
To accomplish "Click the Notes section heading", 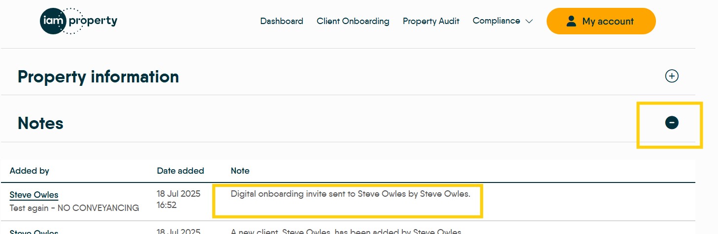I will pyautogui.click(x=40, y=123).
